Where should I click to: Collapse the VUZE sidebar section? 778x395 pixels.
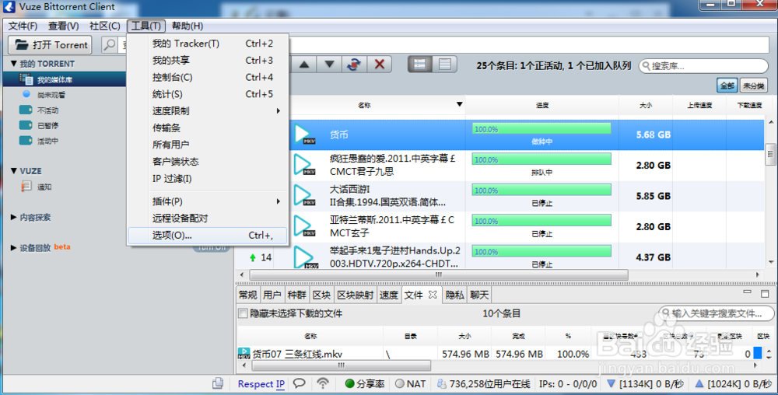(14, 170)
